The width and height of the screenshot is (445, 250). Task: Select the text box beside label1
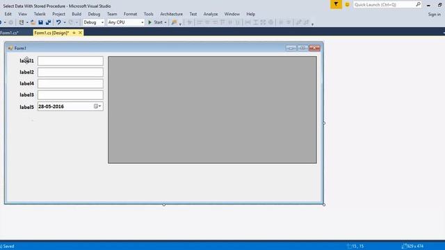pyautogui.click(x=70, y=61)
